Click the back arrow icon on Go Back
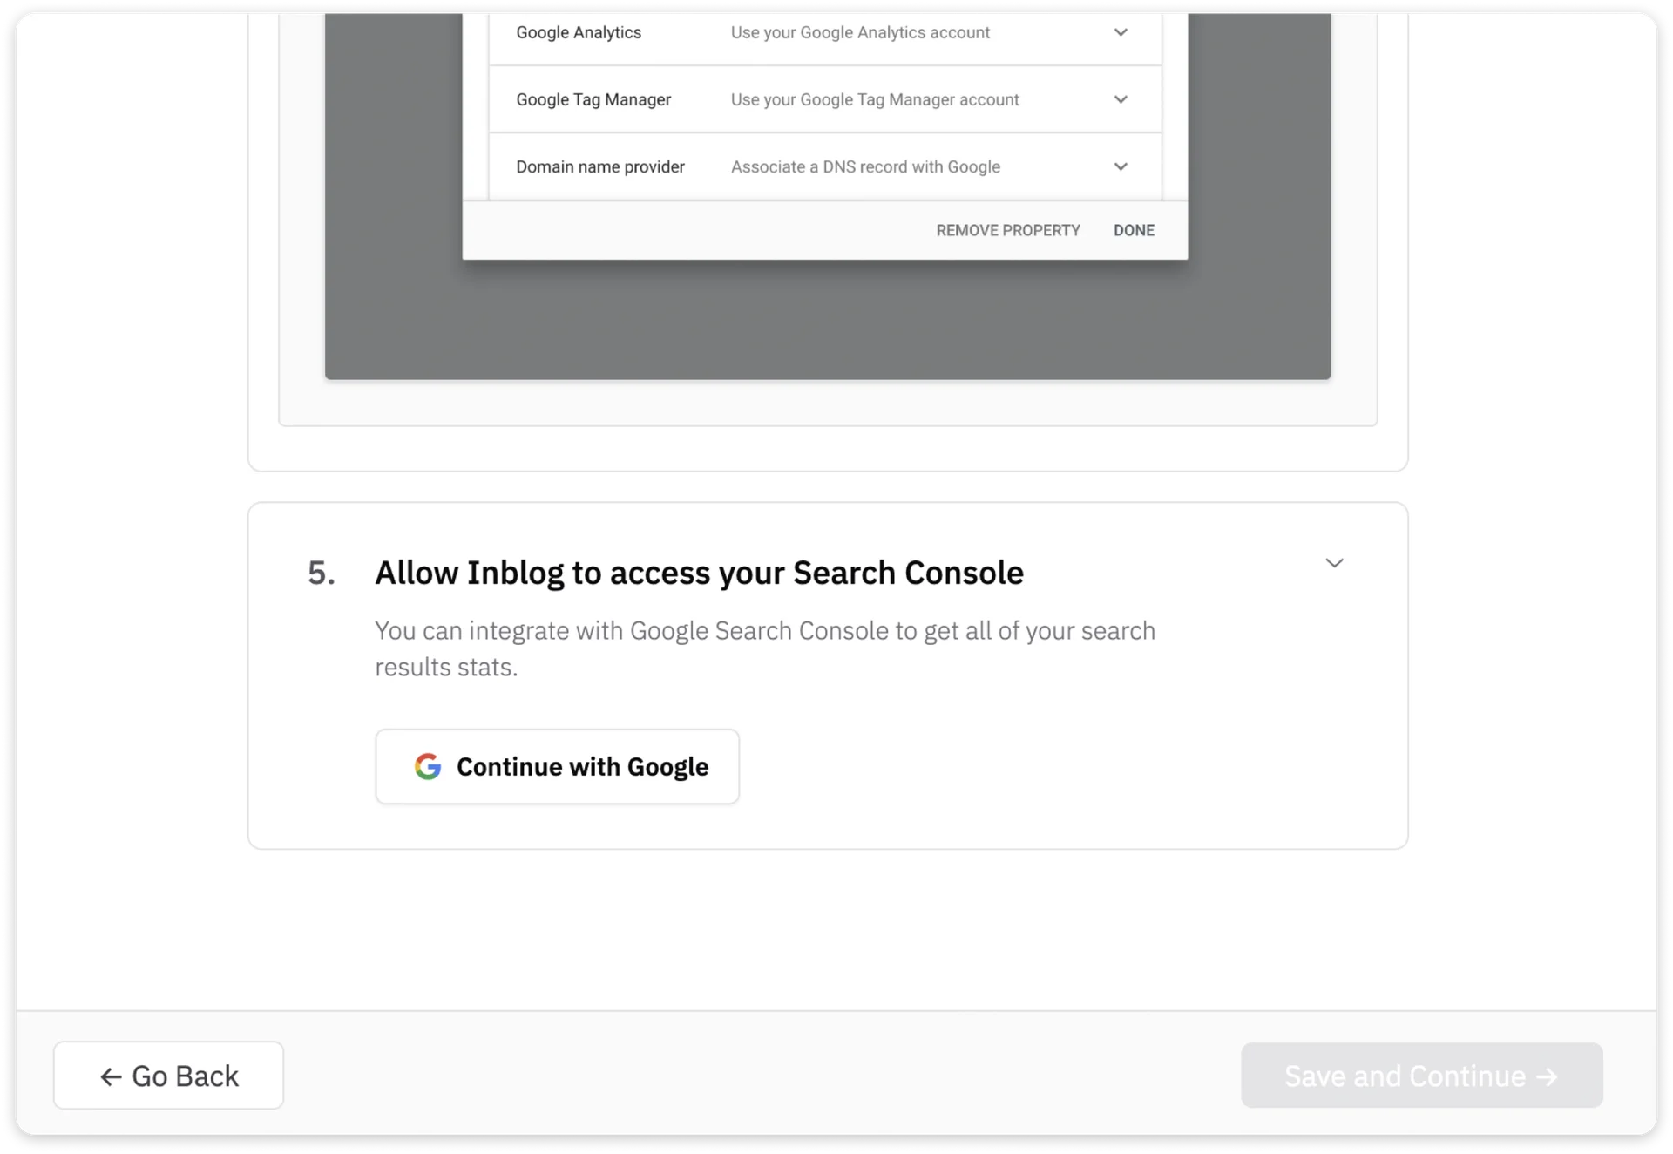1673x1154 pixels. 110,1076
